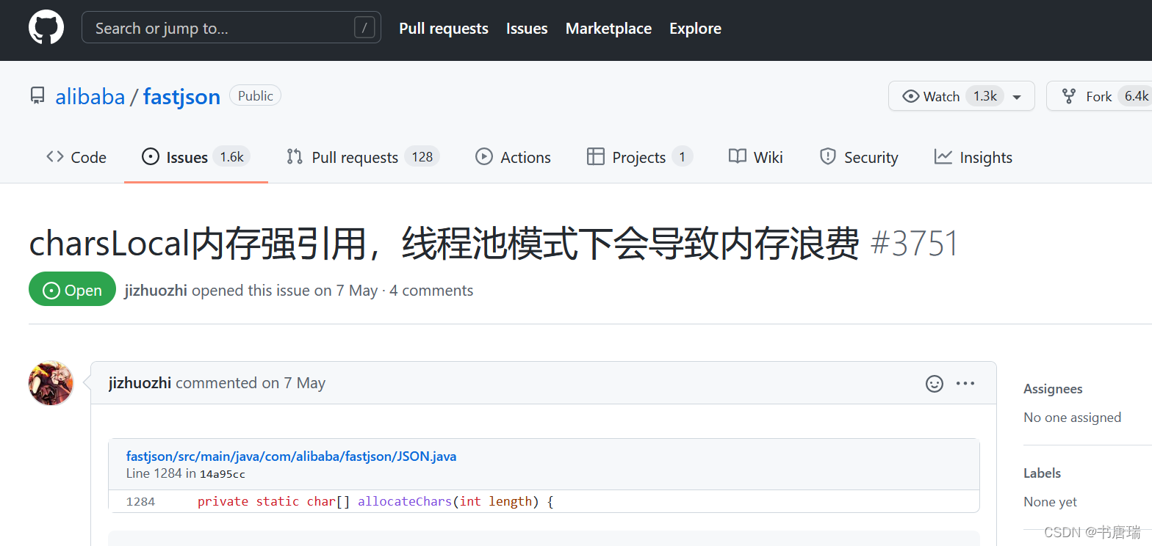Click line number 1284 in code snippet
Image resolution: width=1152 pixels, height=546 pixels.
pos(141,502)
